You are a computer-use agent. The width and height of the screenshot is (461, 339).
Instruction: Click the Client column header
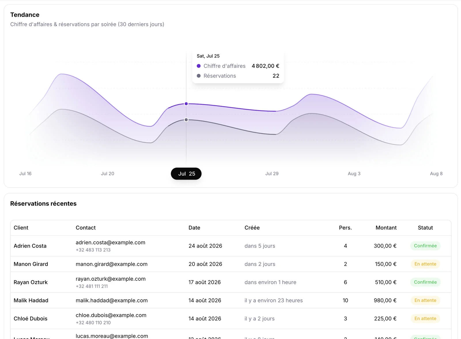pyautogui.click(x=21, y=228)
